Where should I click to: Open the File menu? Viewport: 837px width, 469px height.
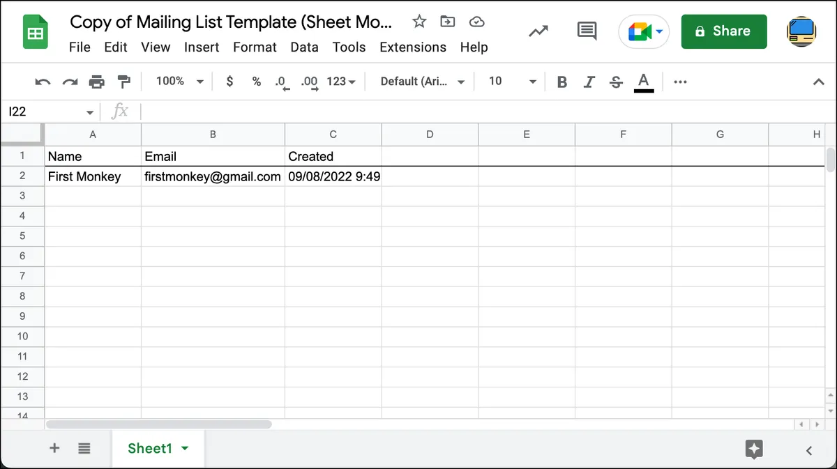(x=80, y=47)
